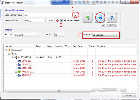This screenshot has height=100, width=140.
Task: Click the server port field showing 10106
Action: pyautogui.click(x=51, y=21)
